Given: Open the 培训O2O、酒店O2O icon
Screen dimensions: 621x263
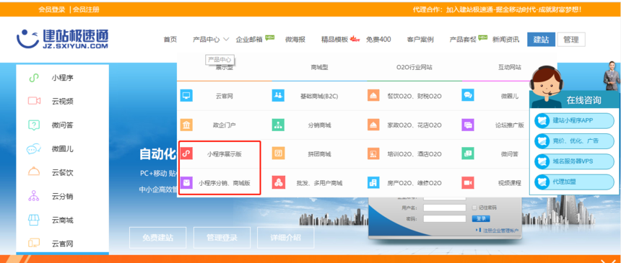Looking at the screenshot, I should coord(373,153).
